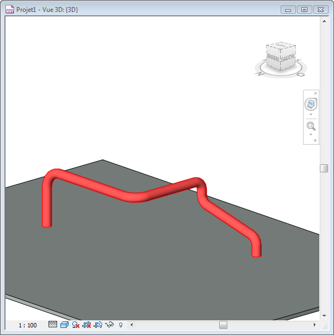Click the ViewCube ARRIERE face
The height and width of the screenshot is (335, 334).
pos(273,58)
